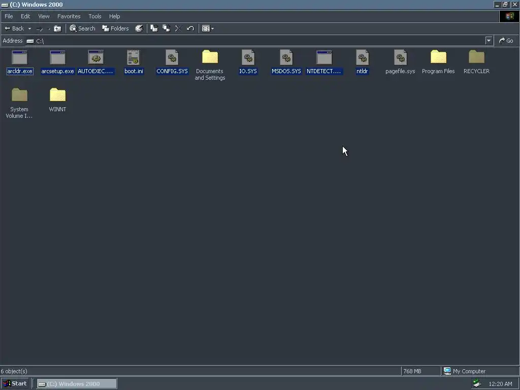The image size is (520, 390).
Task: Click the pagefile.sys file name label
Action: pos(400,71)
